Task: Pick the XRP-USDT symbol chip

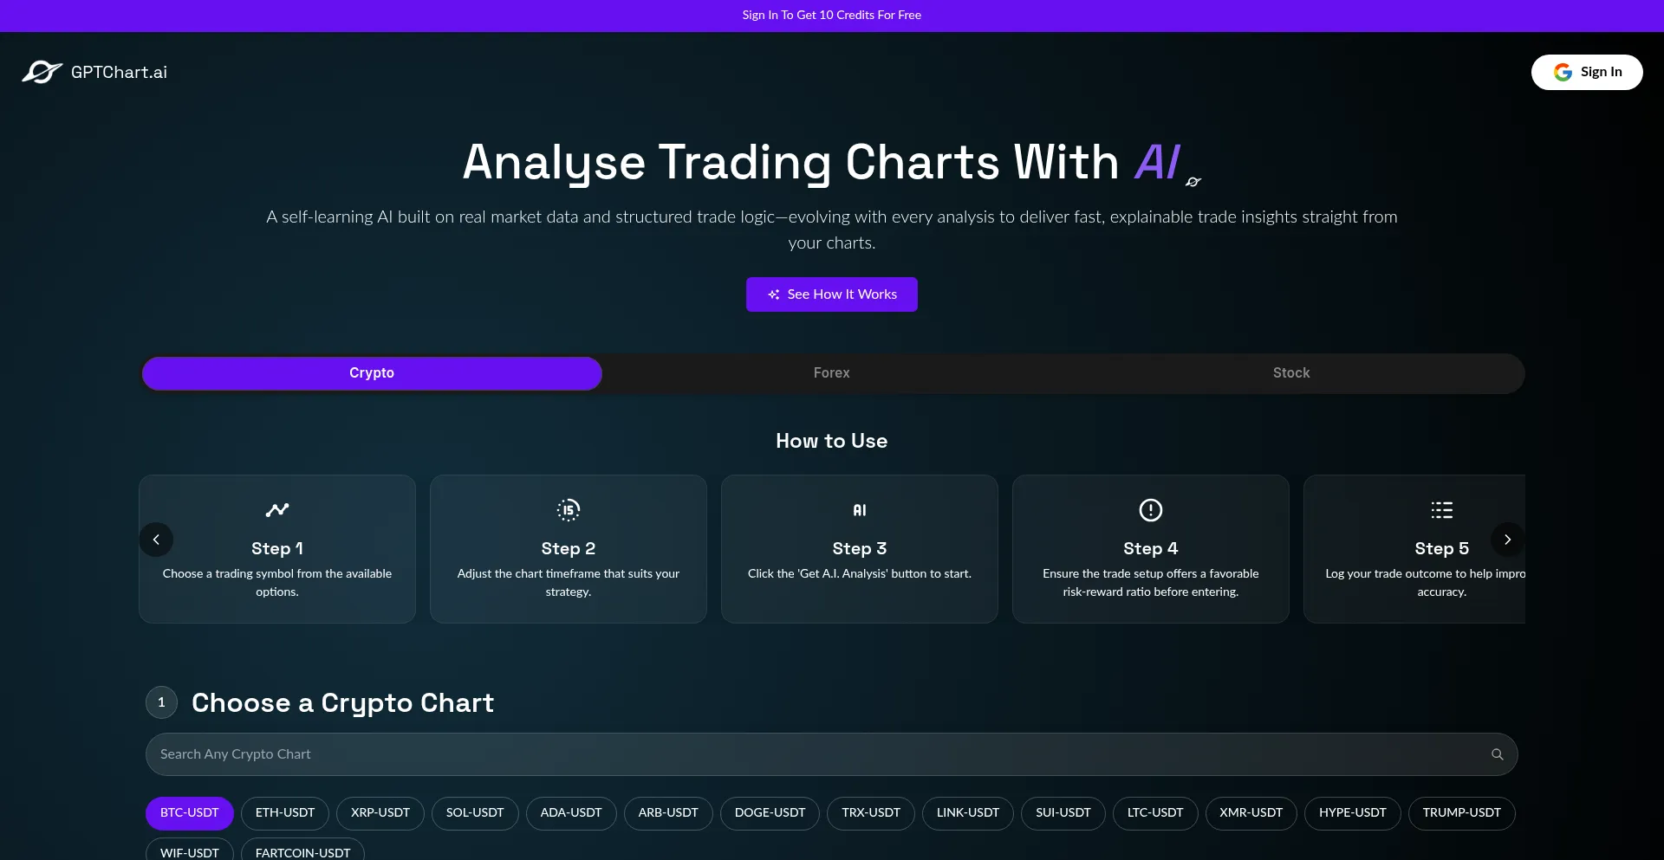Action: tap(380, 813)
